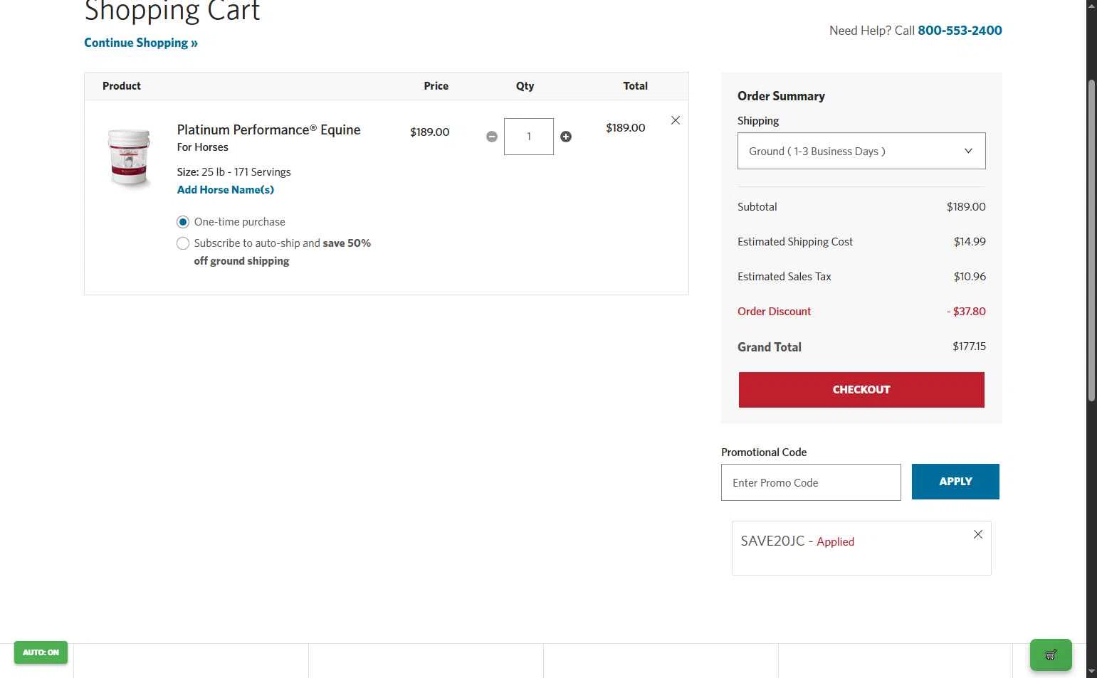Click the page vertical scrollbar thumb

(x=1091, y=242)
